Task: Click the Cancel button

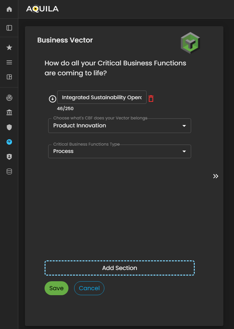Action: point(89,288)
